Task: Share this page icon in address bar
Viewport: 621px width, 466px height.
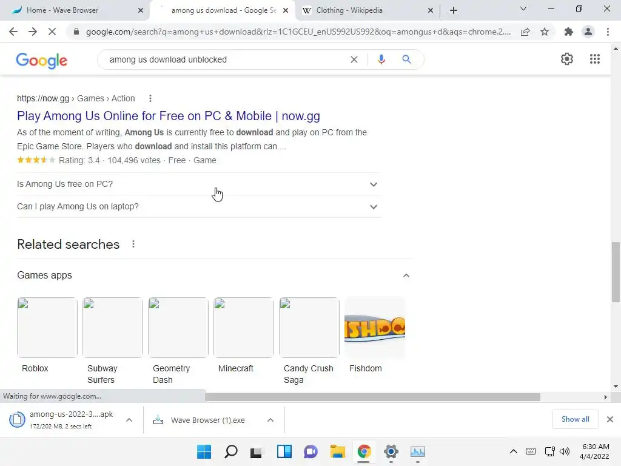Action: tap(525, 32)
